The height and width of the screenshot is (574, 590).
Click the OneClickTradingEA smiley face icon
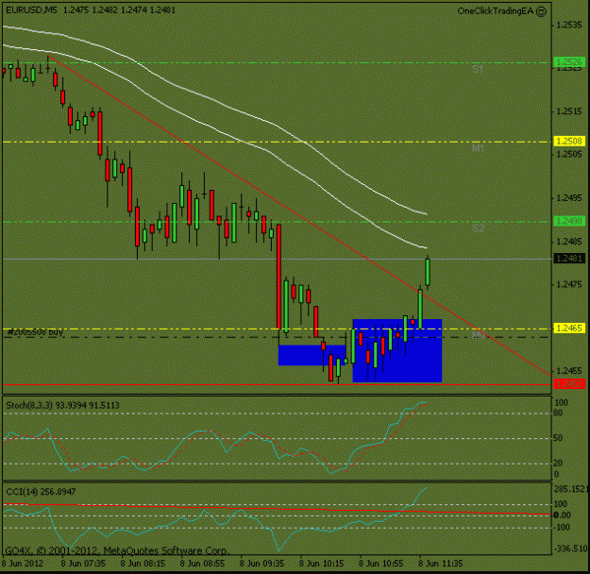(x=541, y=11)
